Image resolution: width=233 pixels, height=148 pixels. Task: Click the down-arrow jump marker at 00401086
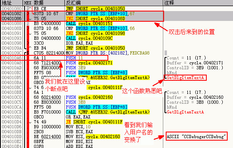30,19
